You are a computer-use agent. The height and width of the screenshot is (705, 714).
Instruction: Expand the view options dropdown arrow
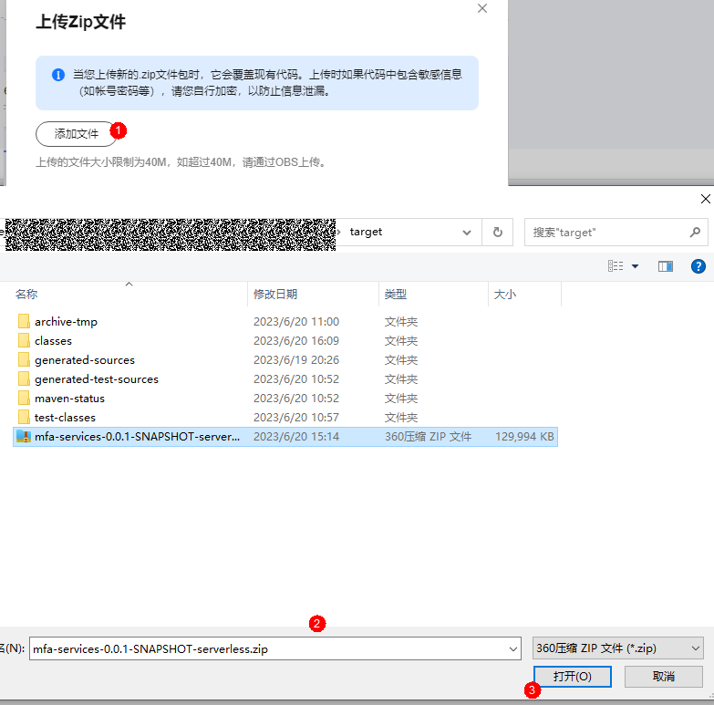tap(636, 266)
